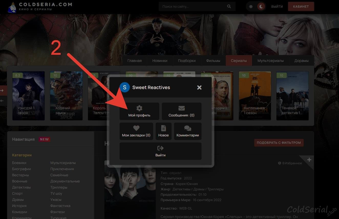Open Новое document button

click(163, 131)
